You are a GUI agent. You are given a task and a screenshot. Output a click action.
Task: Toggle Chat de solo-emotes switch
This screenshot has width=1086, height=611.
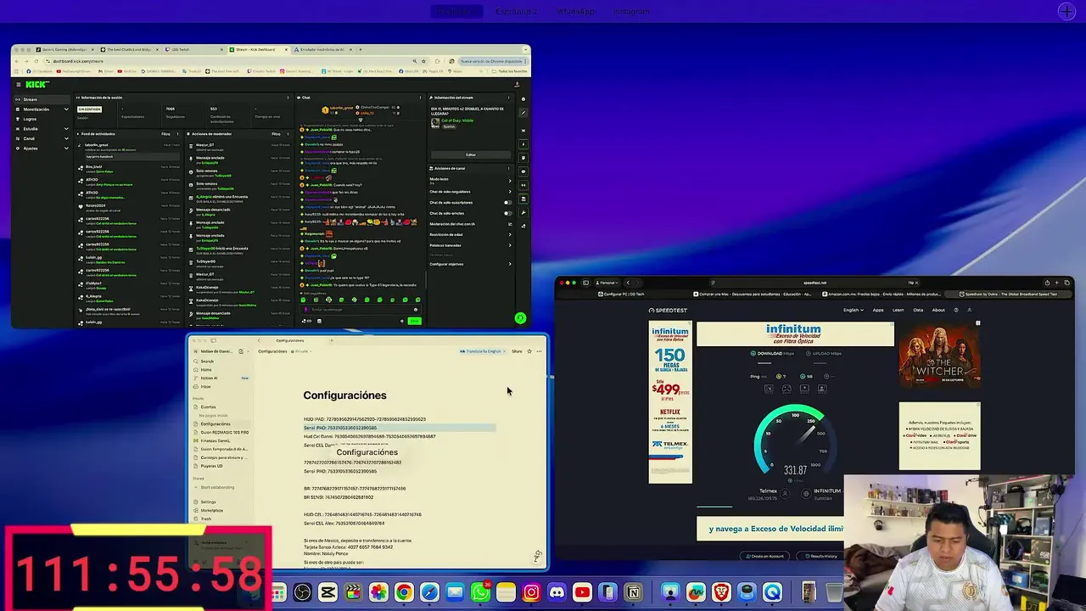507,213
